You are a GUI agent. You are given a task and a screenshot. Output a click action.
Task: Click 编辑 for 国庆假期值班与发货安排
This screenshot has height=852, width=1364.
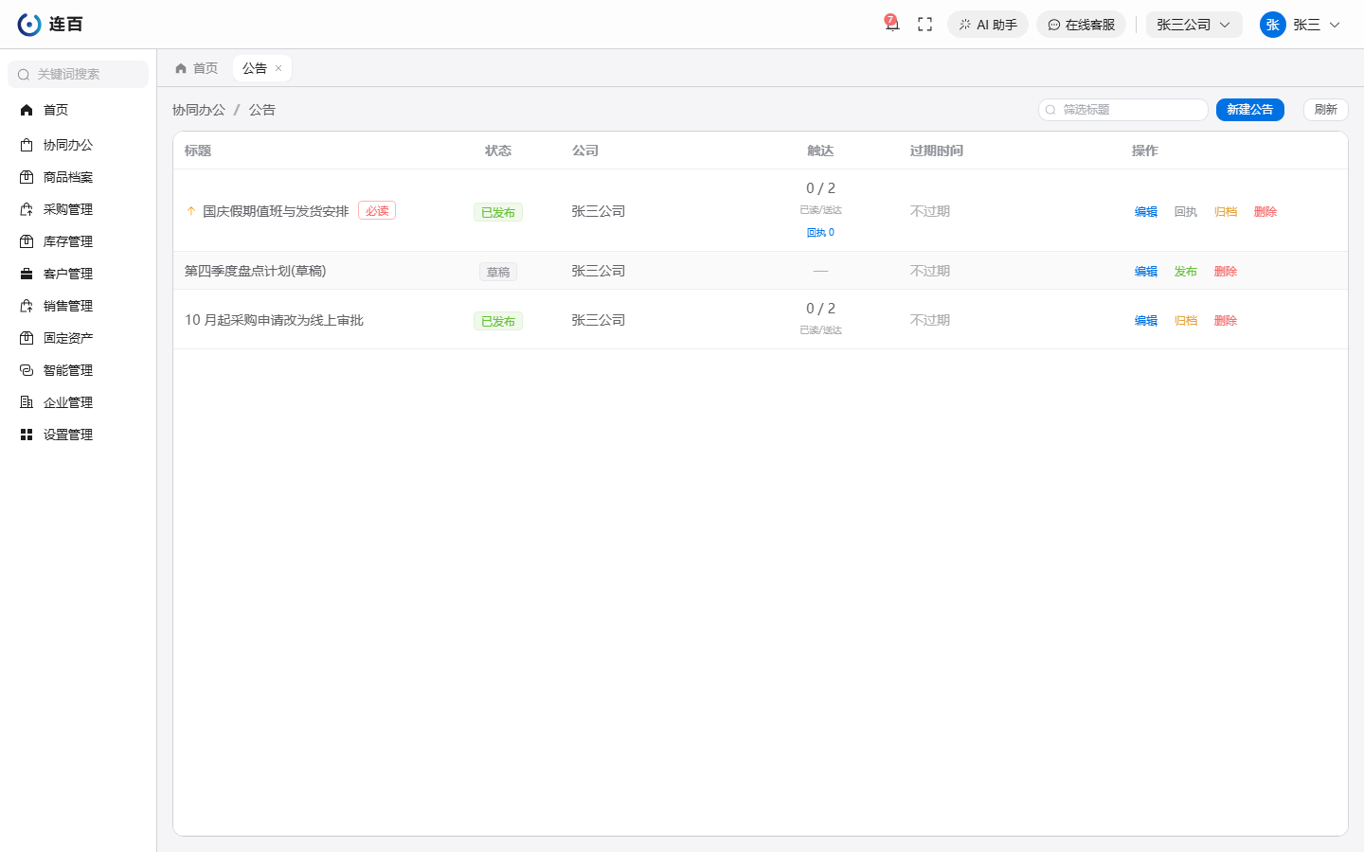(x=1146, y=212)
